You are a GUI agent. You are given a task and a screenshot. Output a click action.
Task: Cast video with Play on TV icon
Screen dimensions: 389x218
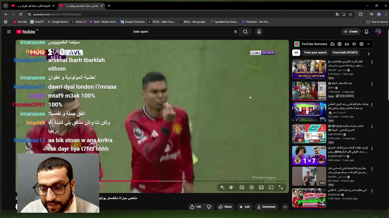point(271,187)
